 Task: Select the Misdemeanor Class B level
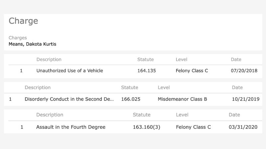pos(182,99)
